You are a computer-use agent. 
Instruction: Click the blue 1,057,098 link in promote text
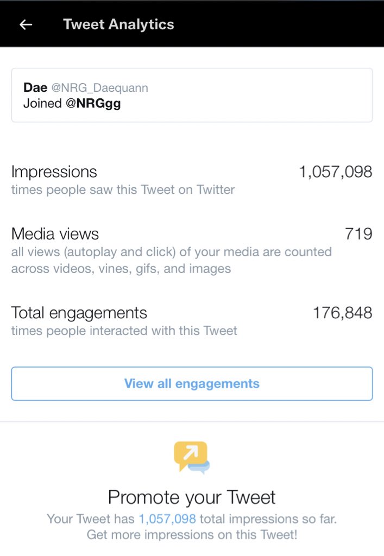click(x=167, y=519)
